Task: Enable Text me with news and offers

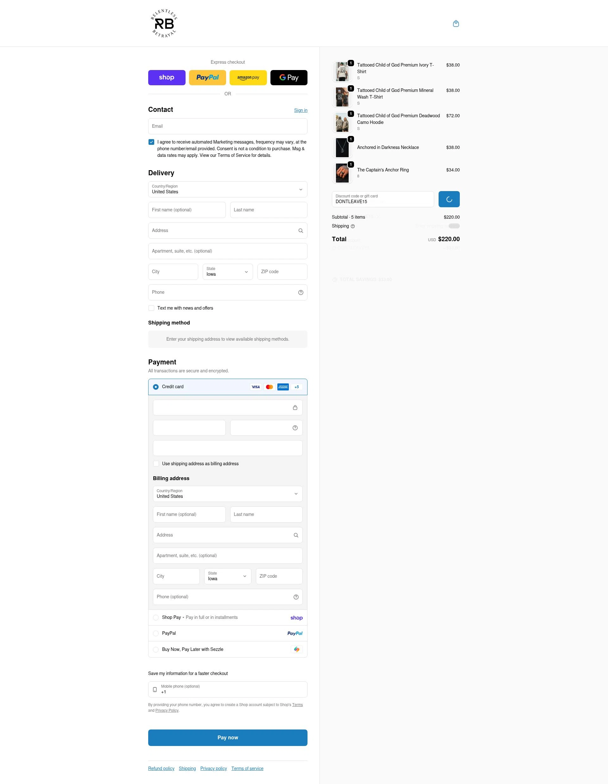Action: (151, 308)
